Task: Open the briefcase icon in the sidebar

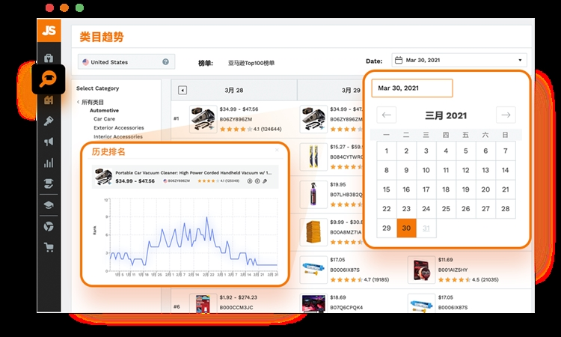Action: (x=49, y=58)
